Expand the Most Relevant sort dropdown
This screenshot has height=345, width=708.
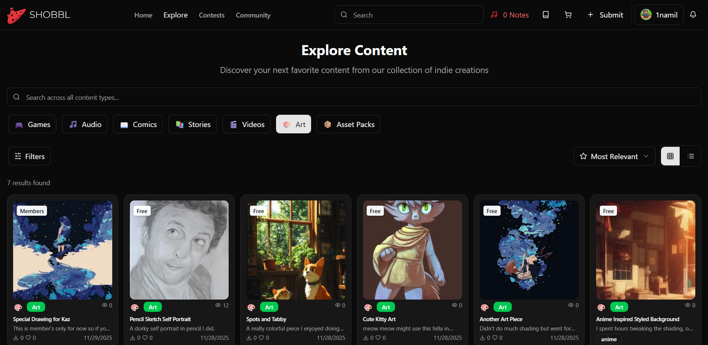[614, 156]
